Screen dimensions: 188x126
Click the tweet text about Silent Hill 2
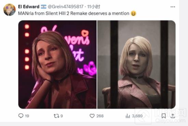coord(73,13)
